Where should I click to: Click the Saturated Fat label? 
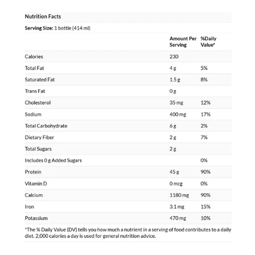click(x=40, y=80)
